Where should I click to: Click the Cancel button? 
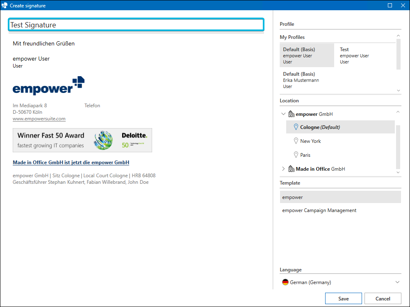click(x=383, y=298)
